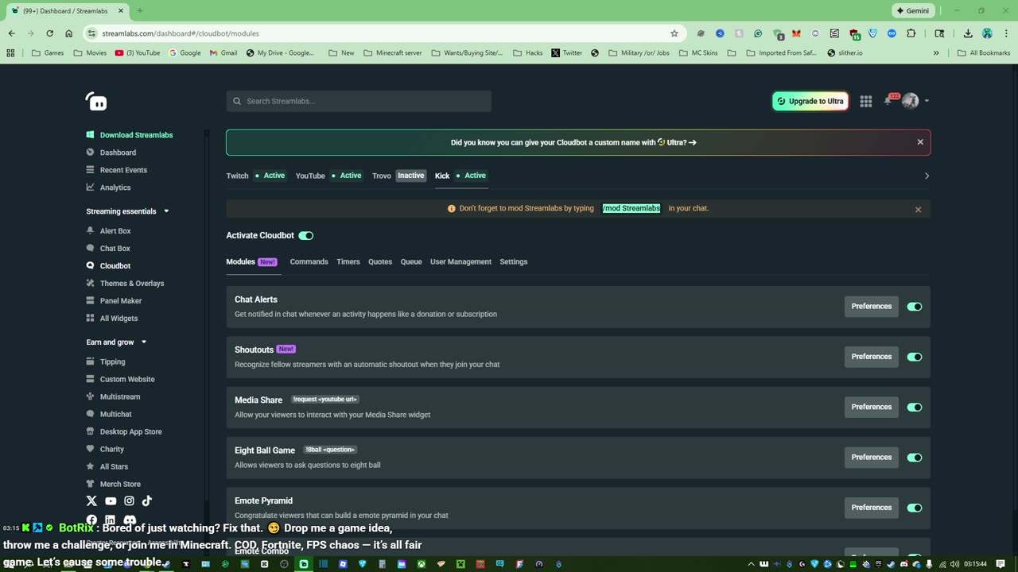The width and height of the screenshot is (1018, 572).
Task: Open Desktop App Store sidebar item
Action: pyautogui.click(x=124, y=432)
